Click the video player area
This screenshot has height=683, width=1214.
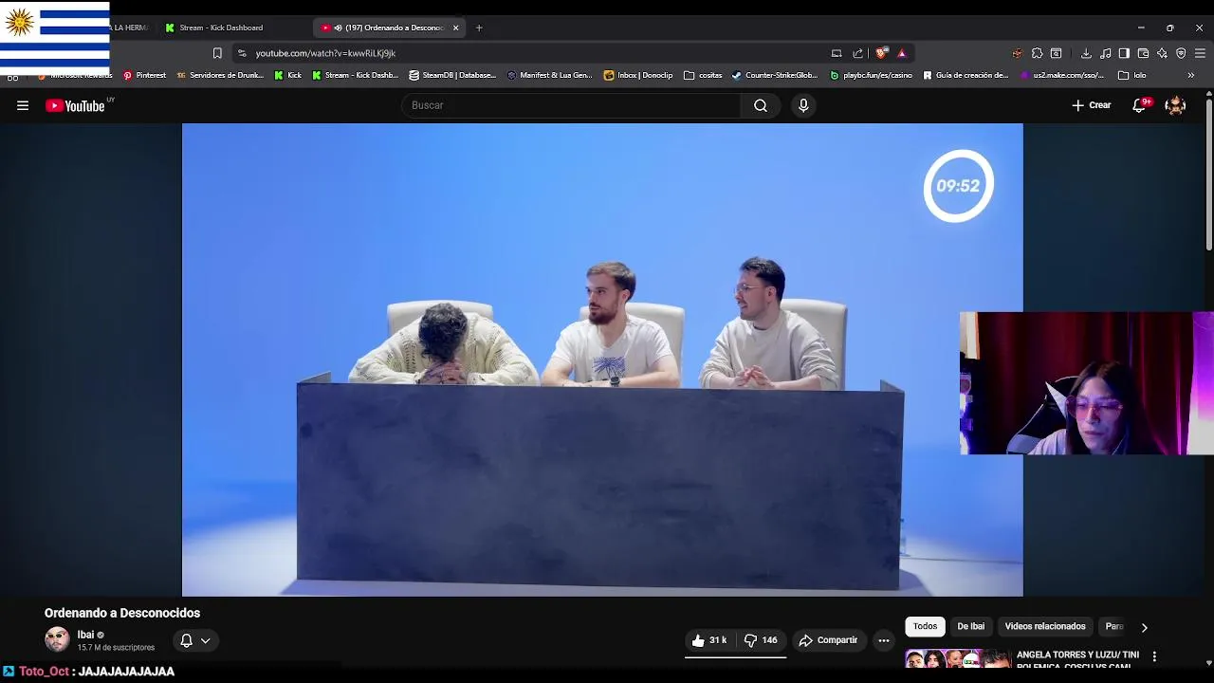coord(602,360)
